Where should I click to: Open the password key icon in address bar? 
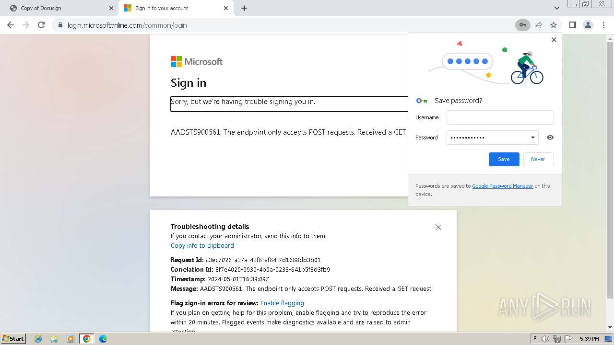(x=522, y=25)
